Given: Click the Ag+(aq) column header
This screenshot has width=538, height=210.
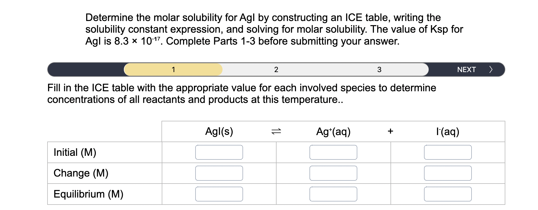Looking at the screenshot, I should click(334, 131).
